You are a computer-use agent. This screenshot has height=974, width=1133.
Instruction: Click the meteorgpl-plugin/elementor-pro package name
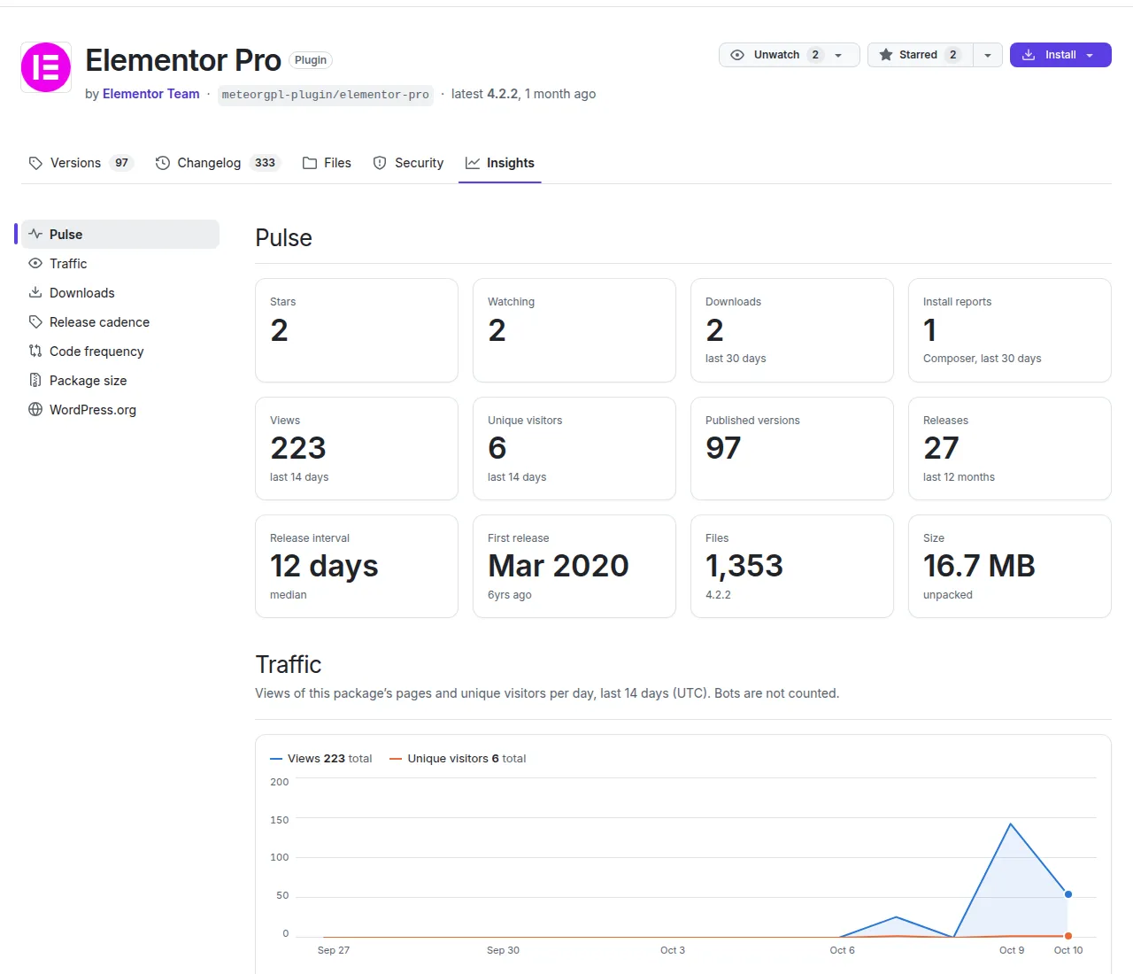pyautogui.click(x=326, y=95)
